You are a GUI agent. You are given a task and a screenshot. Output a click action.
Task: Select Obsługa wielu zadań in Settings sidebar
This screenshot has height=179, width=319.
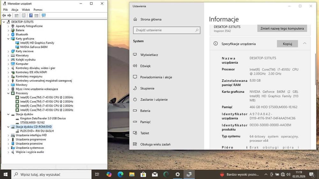[155, 144]
